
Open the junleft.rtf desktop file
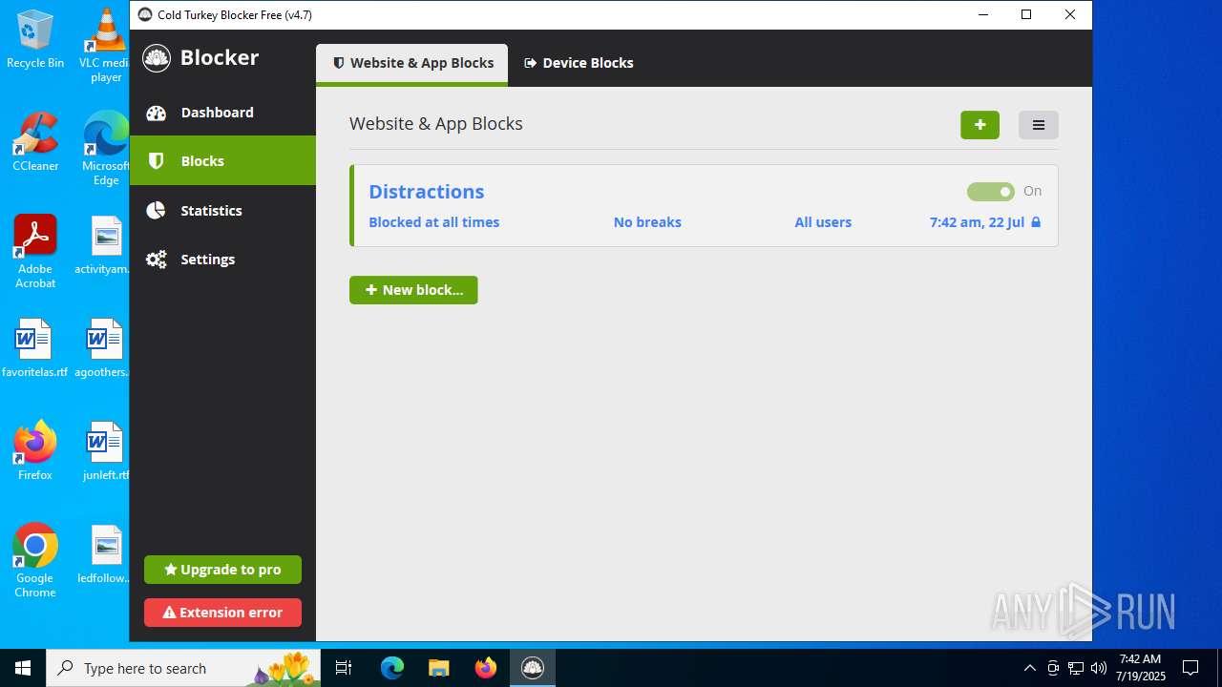coord(106,451)
